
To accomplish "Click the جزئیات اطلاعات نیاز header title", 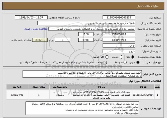I will (x=148, y=6).
